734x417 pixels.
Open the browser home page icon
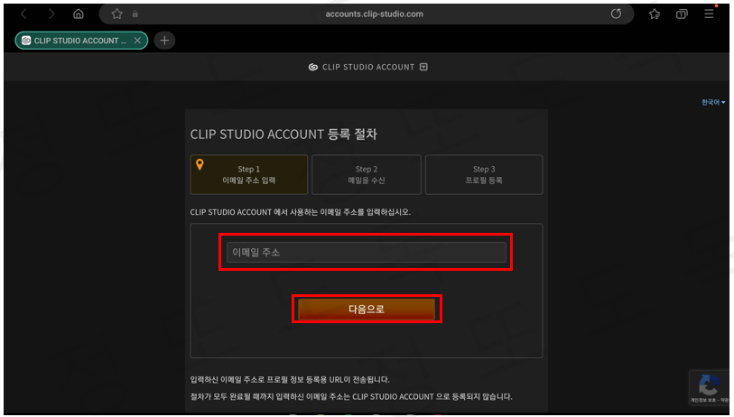click(79, 14)
